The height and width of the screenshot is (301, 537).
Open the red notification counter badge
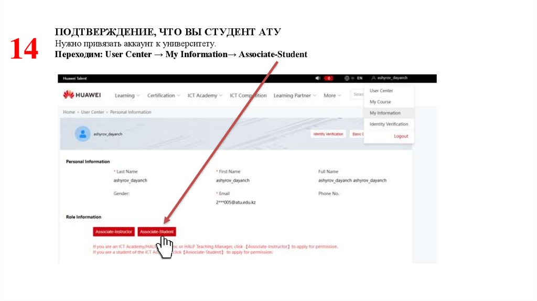[328, 79]
